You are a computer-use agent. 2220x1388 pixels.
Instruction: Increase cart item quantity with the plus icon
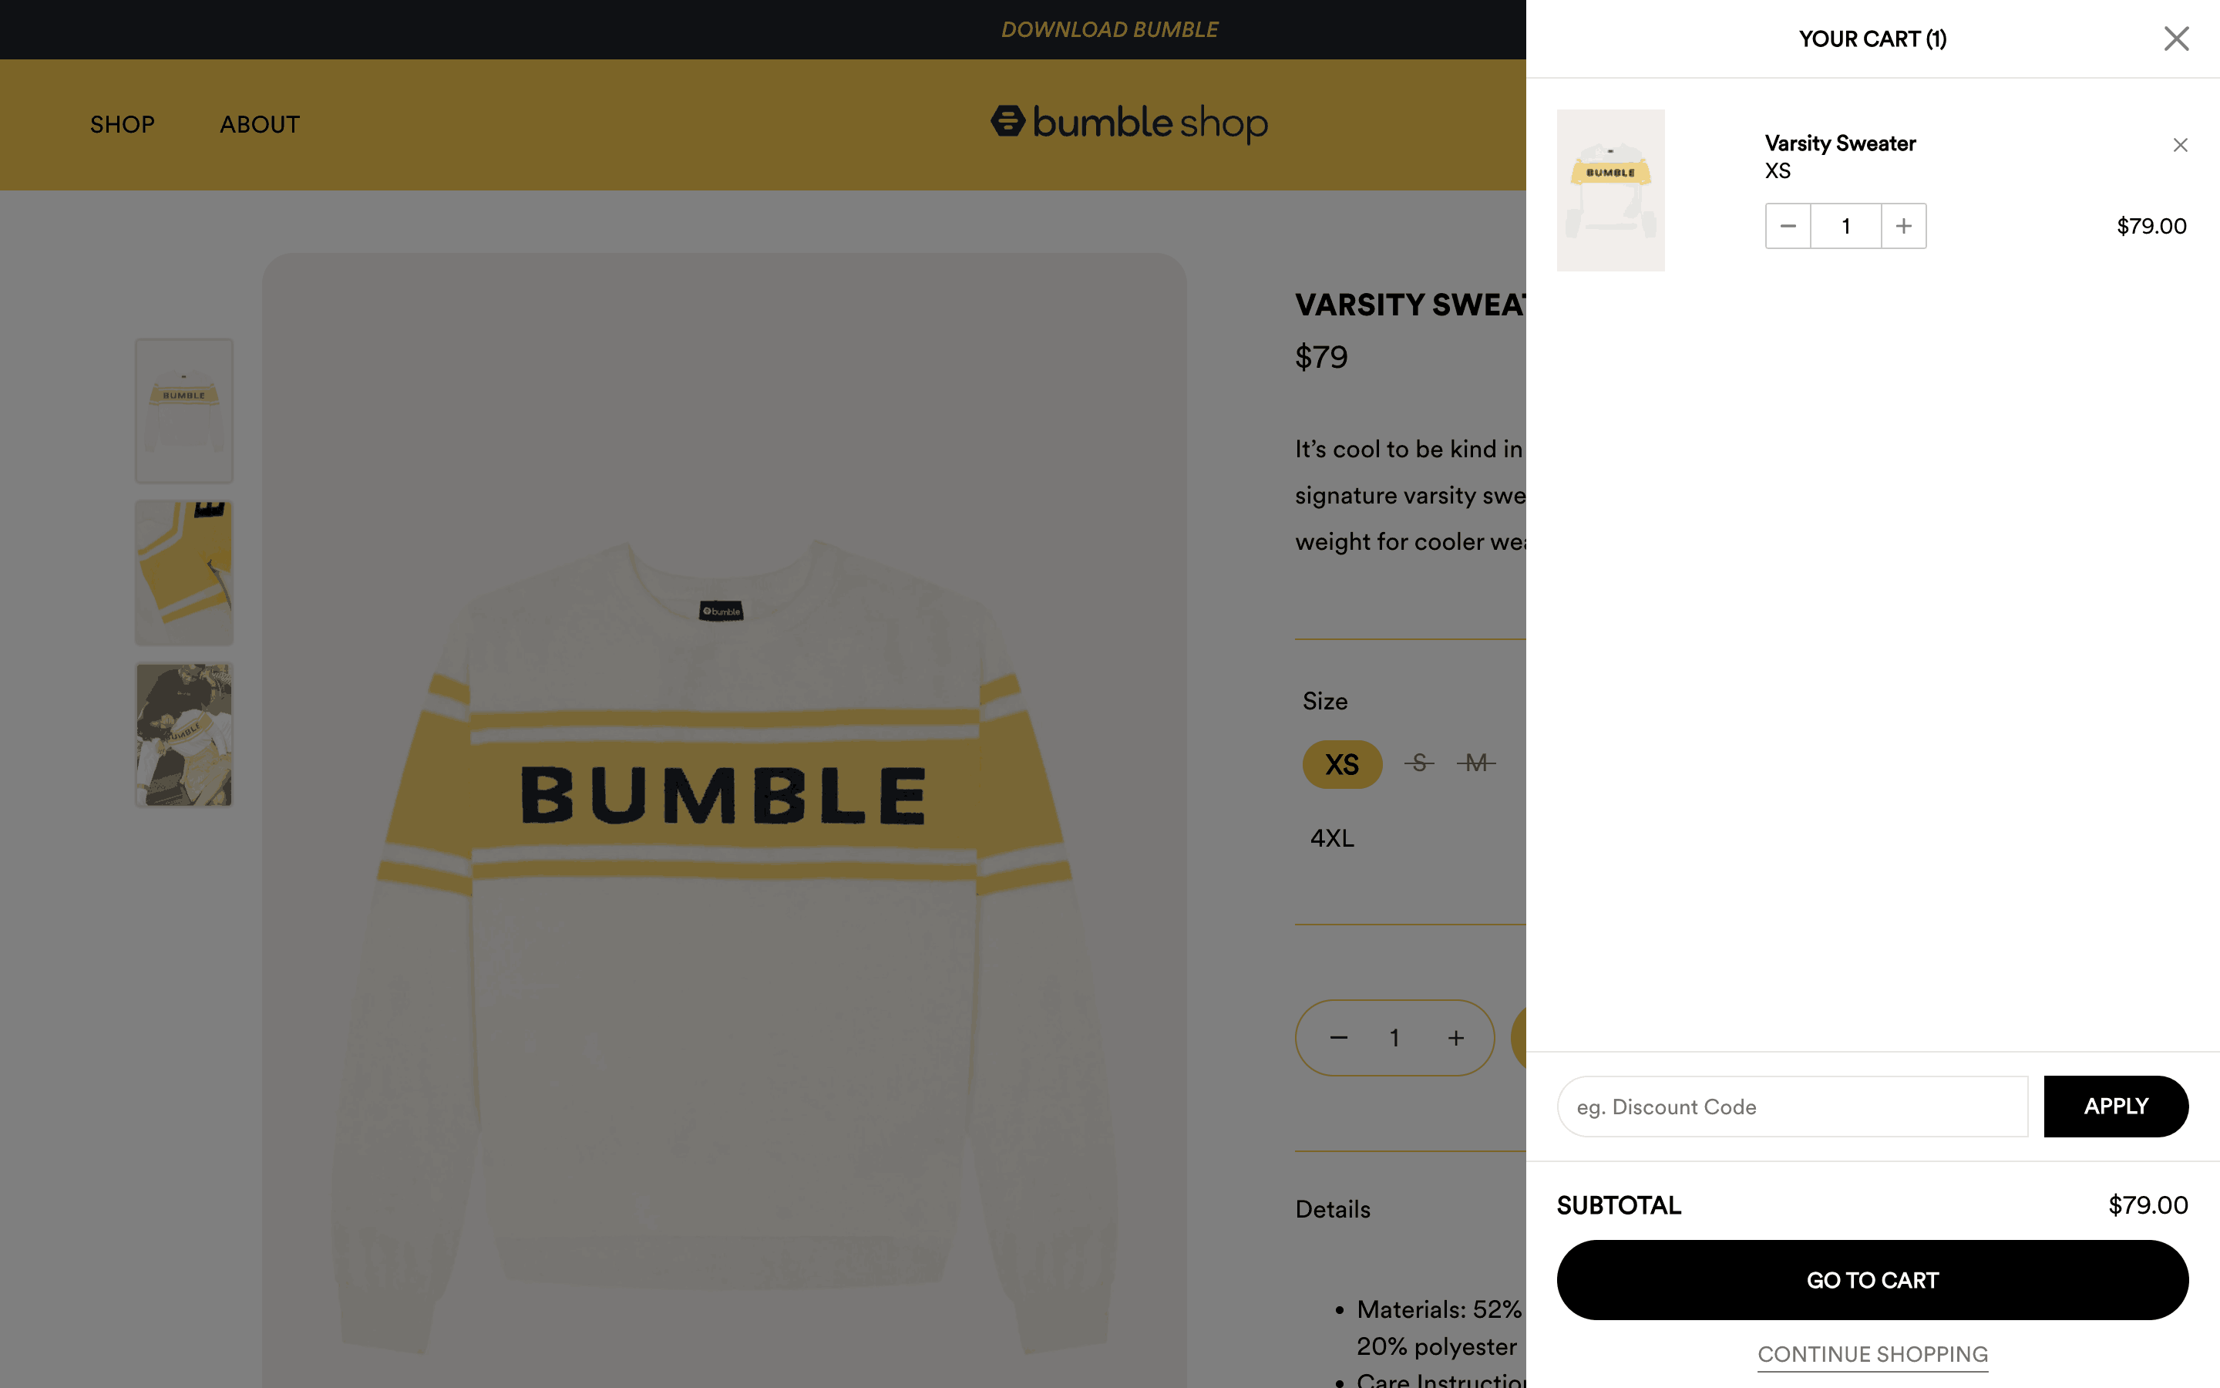pos(1903,226)
